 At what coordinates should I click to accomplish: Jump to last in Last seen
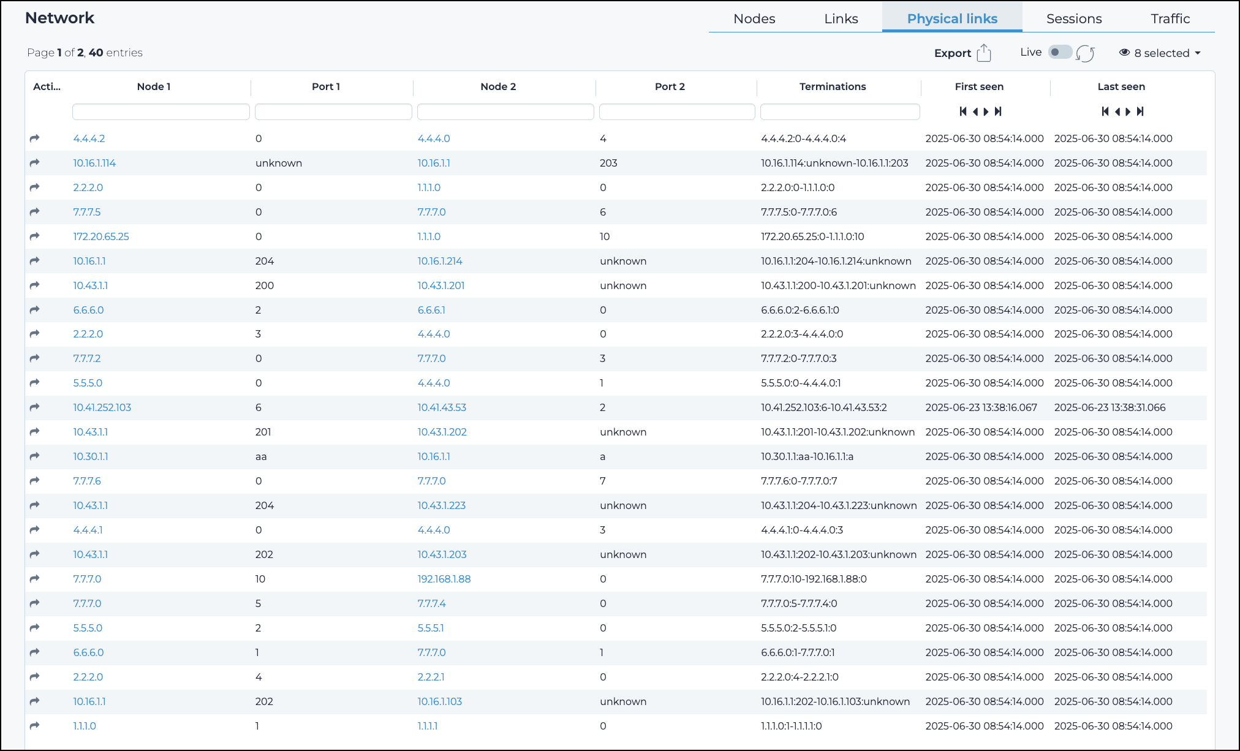pyautogui.click(x=1140, y=111)
